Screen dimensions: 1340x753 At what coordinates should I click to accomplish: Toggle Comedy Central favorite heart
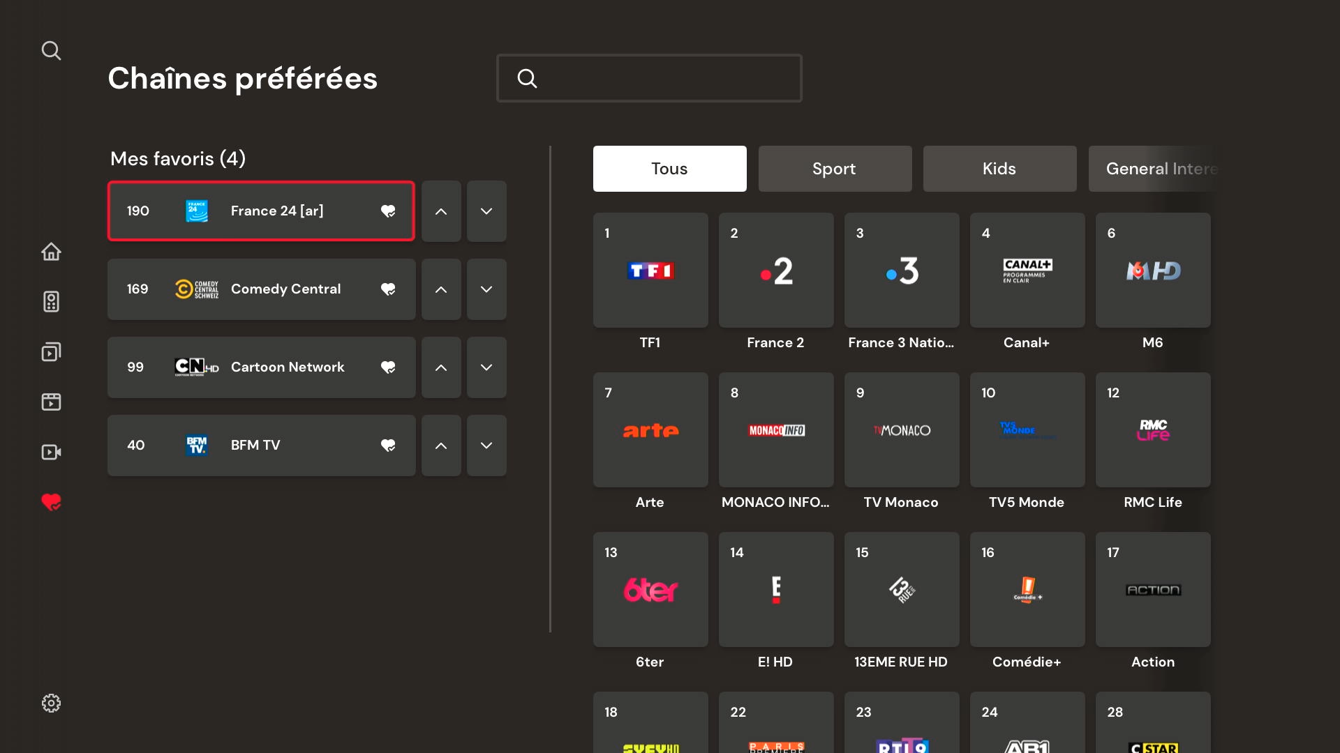(388, 289)
